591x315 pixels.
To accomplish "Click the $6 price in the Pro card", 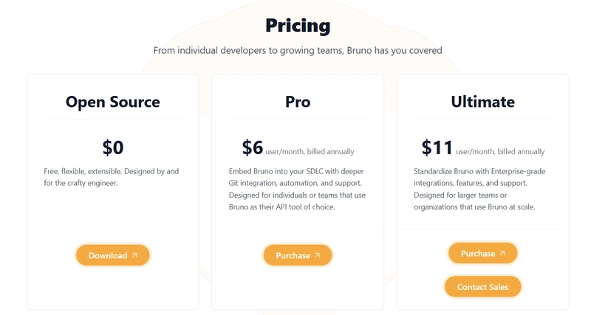I will pos(252,147).
